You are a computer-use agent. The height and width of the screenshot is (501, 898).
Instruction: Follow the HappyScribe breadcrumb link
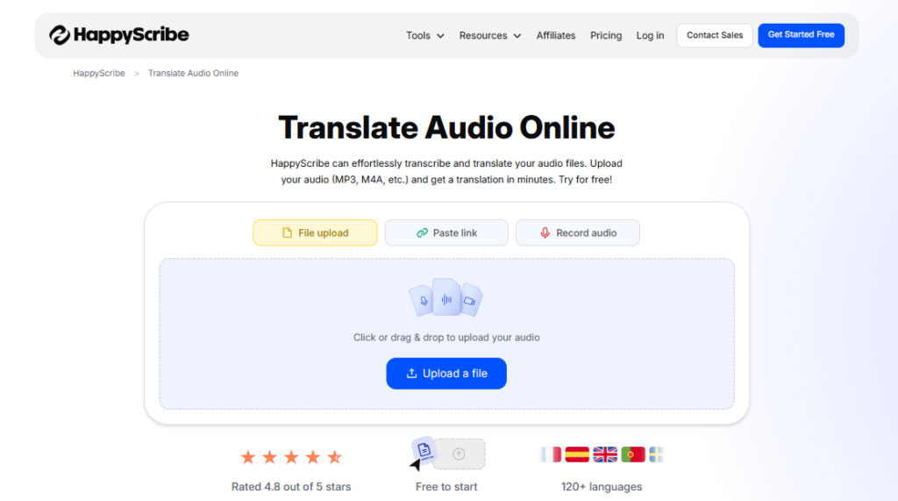pyautogui.click(x=99, y=74)
